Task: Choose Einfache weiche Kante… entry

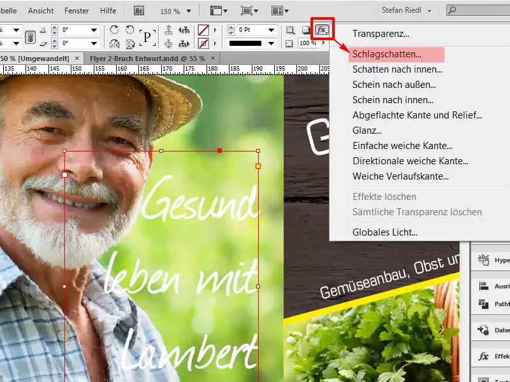Action: pos(403,146)
